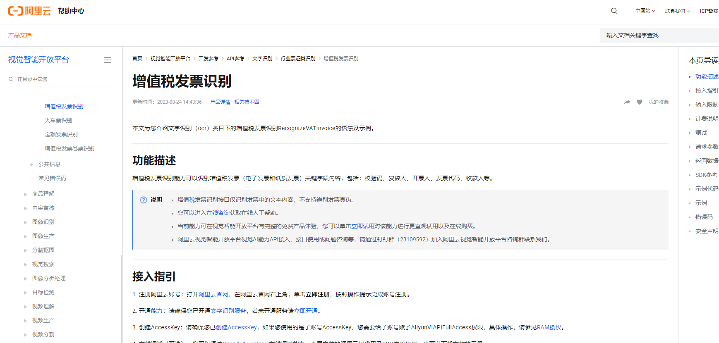Jump to 请求参数 in page guide
Screen dimensions: 719x343
click(x=707, y=147)
